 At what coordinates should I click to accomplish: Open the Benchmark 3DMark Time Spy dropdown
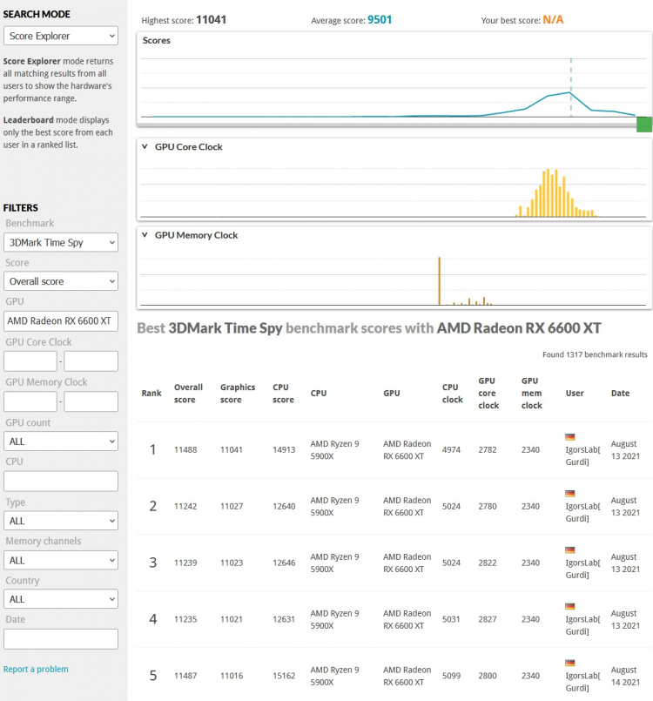[x=61, y=242]
